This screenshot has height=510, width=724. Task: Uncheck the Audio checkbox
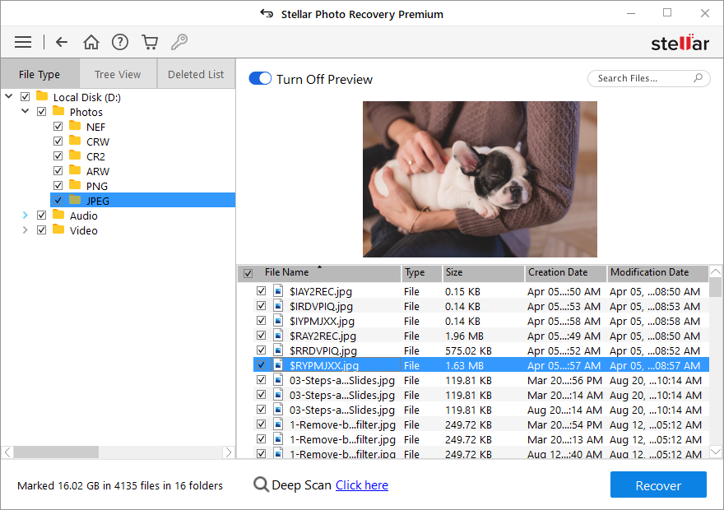pyautogui.click(x=42, y=215)
